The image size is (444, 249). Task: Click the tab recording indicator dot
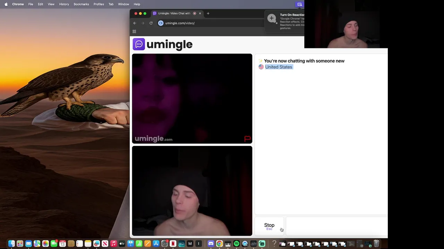tap(195, 13)
